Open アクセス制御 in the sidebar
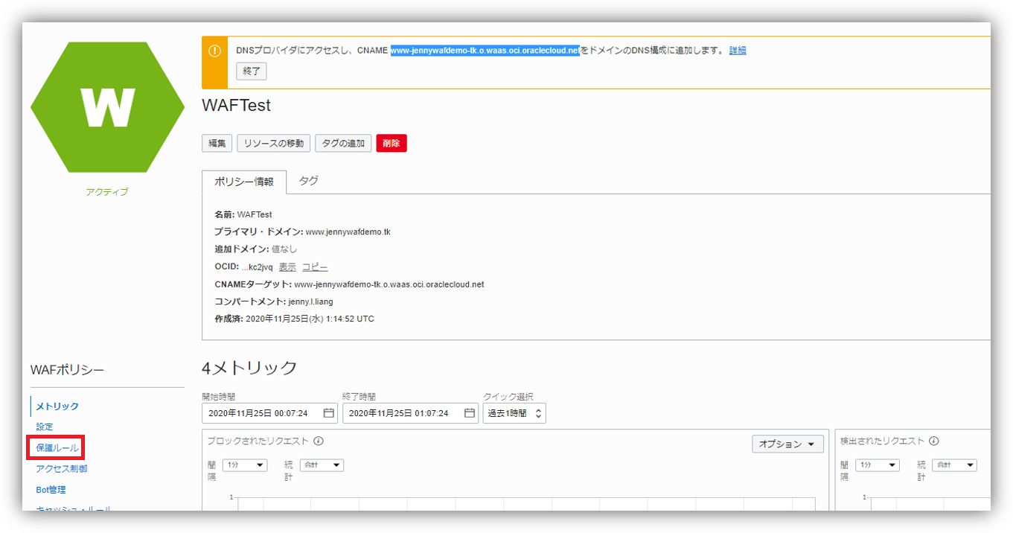 click(x=61, y=469)
